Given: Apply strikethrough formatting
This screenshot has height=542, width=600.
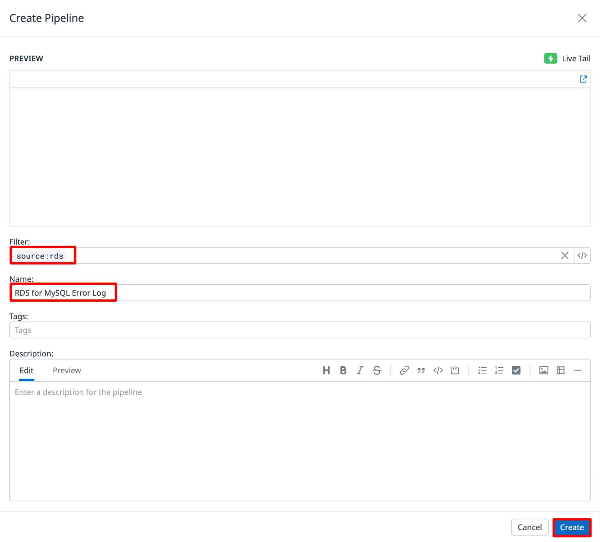Looking at the screenshot, I should coord(376,370).
